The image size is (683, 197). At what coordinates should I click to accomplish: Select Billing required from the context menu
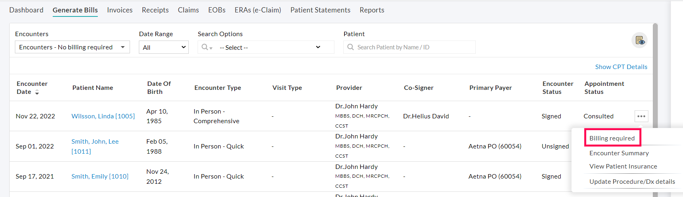tap(612, 138)
